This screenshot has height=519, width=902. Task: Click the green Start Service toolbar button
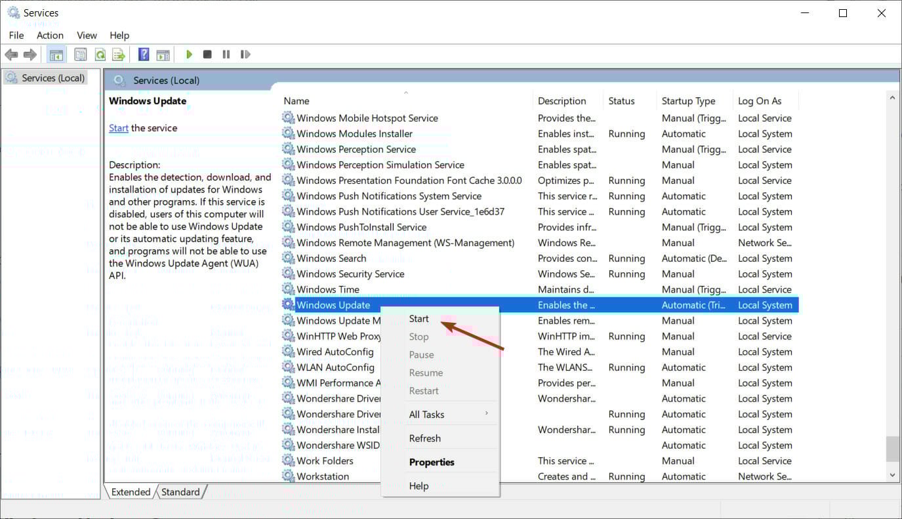coord(189,54)
